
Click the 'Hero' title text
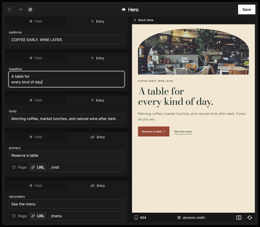click(133, 10)
